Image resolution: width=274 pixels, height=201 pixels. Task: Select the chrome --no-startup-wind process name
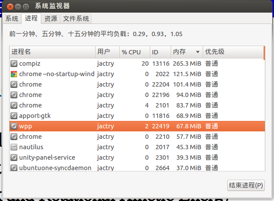pyautogui.click(x=57, y=74)
